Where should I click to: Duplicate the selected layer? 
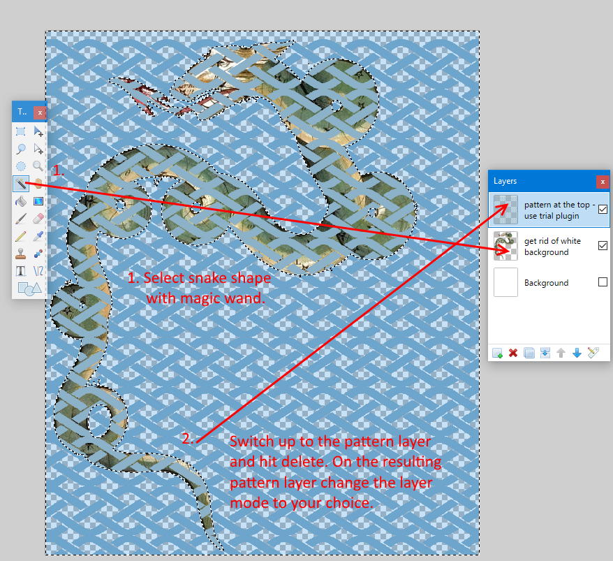(x=529, y=353)
